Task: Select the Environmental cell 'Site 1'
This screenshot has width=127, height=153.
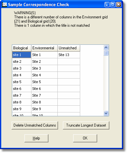Action: tap(44, 55)
